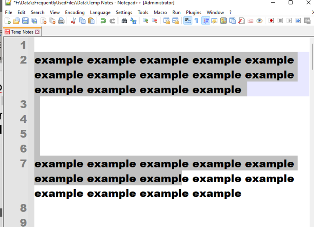Click the Print icon in the toolbar
The image size is (314, 227).
click(61, 21)
